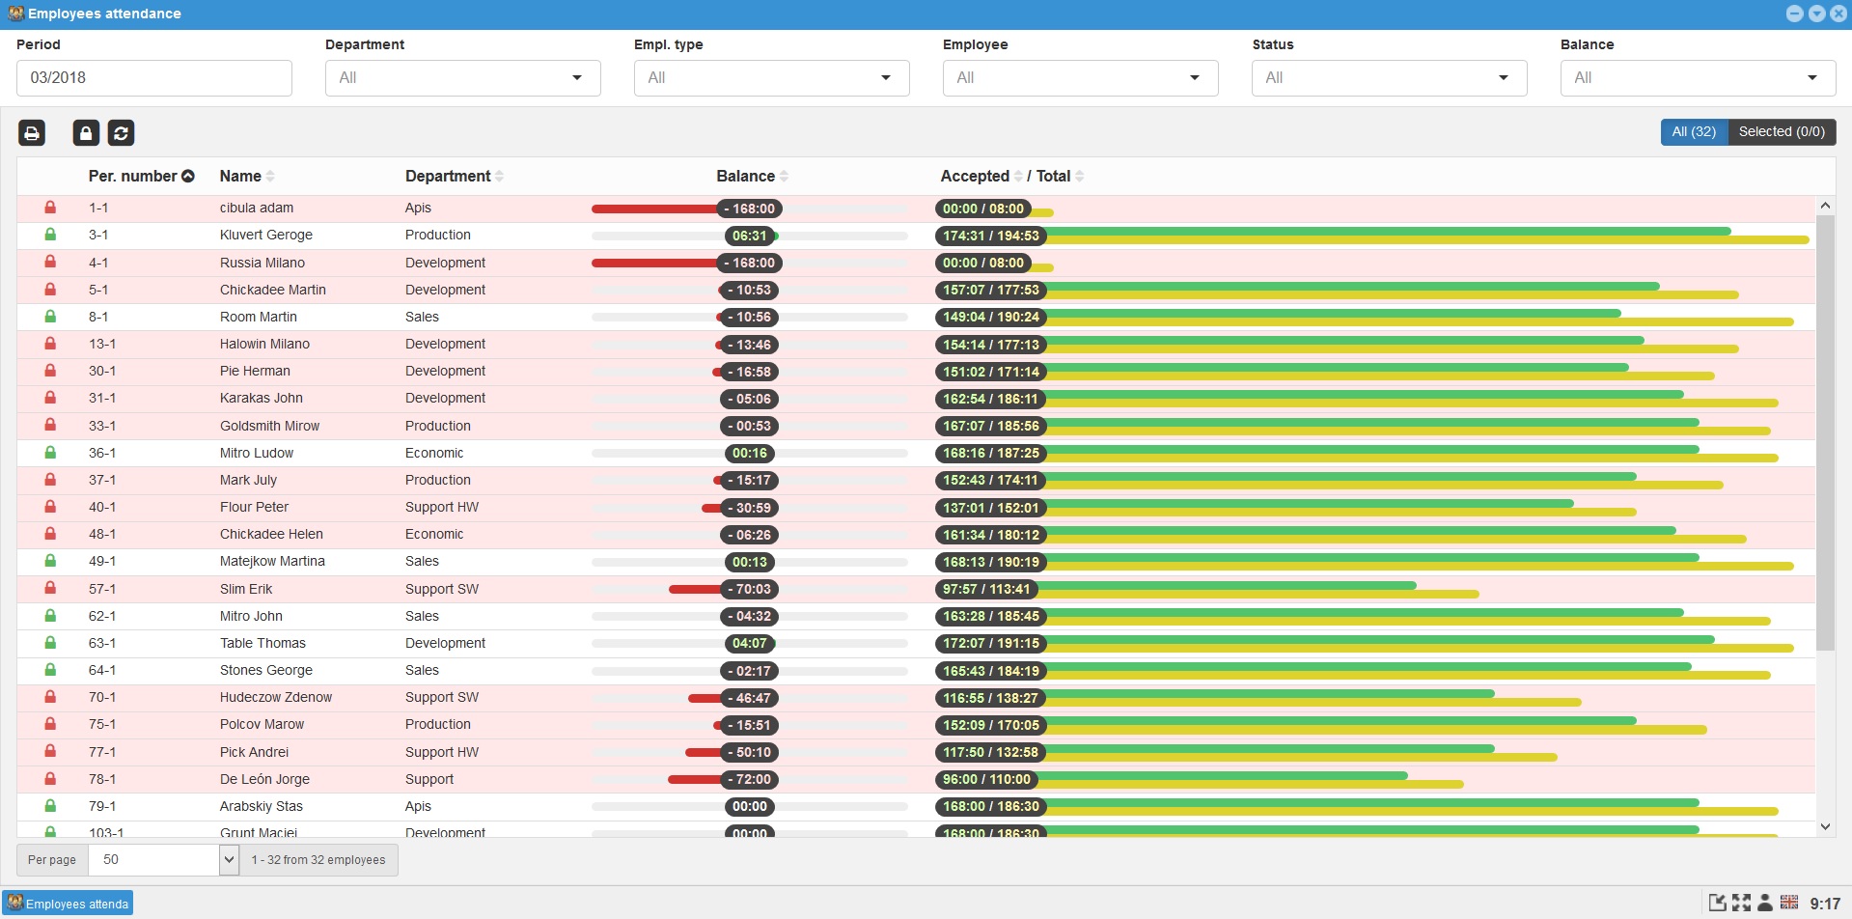
Task: Open the Status filter dropdown
Action: 1389,77
